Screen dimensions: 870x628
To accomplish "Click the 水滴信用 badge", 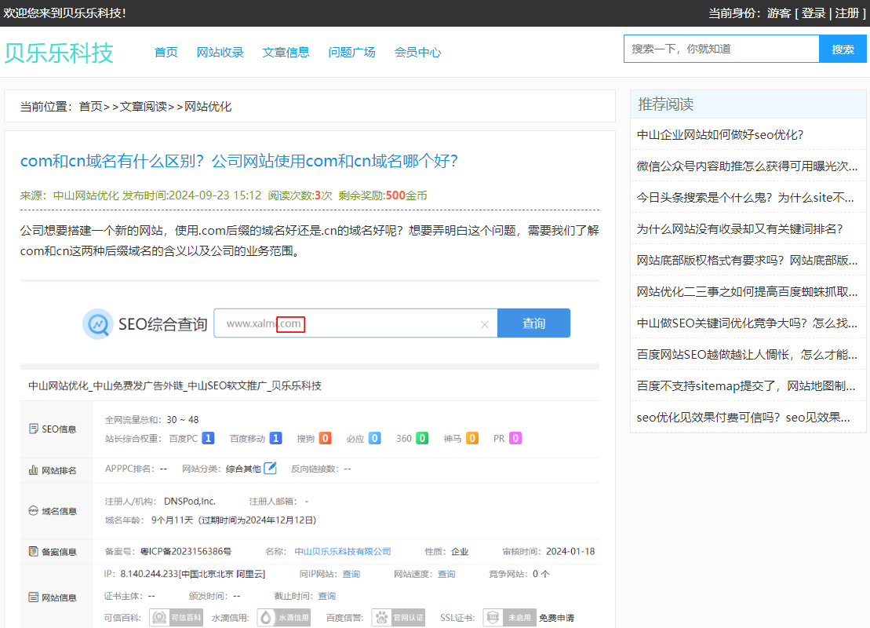I will click(283, 618).
